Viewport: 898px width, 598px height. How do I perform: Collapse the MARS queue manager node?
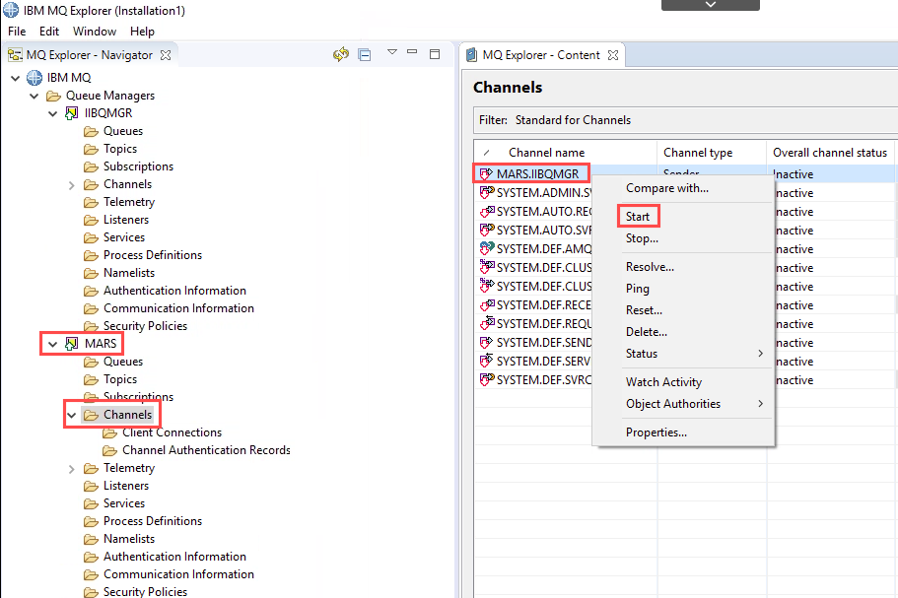52,344
